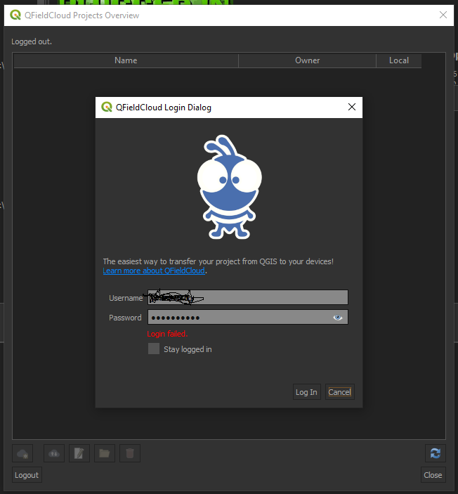Sort projects by Name column header
458x494 pixels.
click(x=126, y=60)
